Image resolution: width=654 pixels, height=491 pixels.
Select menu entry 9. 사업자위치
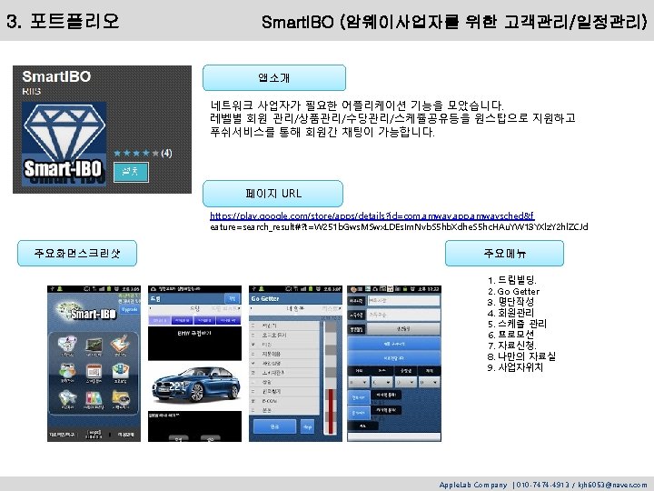tap(515, 367)
